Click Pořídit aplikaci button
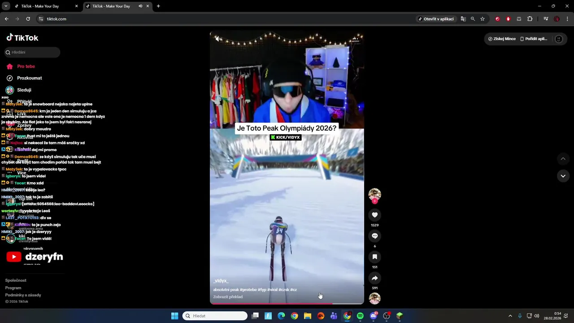Image resolution: width=574 pixels, height=323 pixels. pos(534,39)
